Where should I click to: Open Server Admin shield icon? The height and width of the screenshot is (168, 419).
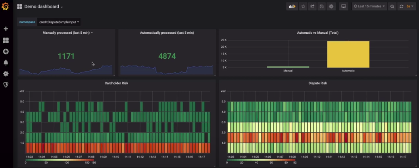(6, 85)
